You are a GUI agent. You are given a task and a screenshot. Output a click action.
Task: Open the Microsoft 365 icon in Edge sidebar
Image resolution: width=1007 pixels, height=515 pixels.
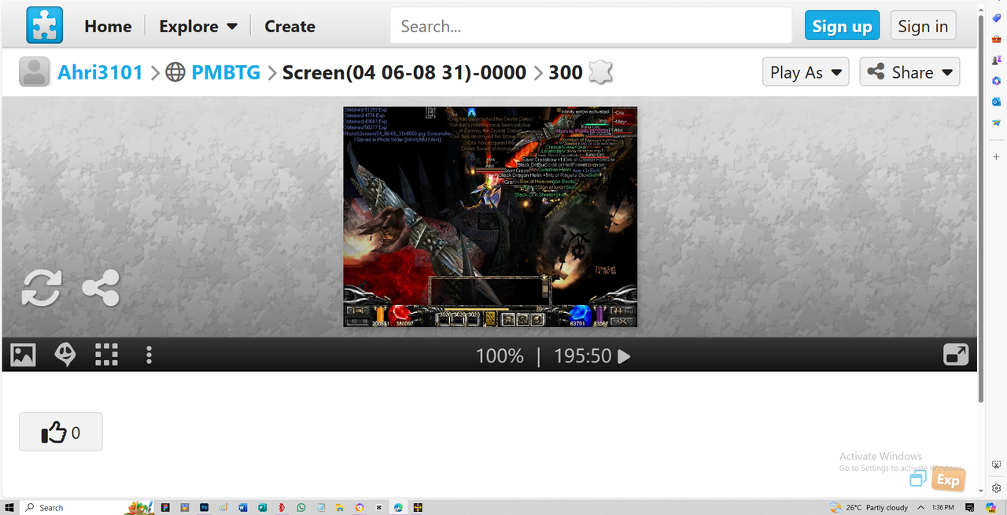coord(997,81)
